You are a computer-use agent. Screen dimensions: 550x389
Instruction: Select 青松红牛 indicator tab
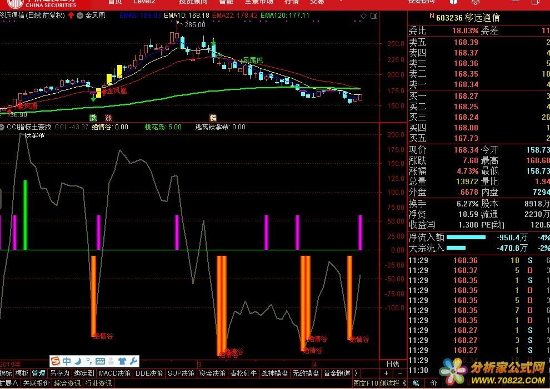243,373
